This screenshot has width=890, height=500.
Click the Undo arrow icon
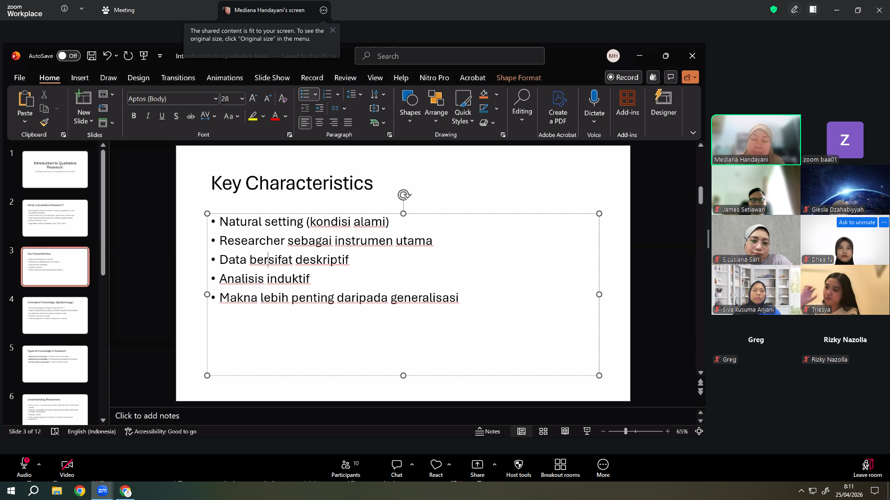coord(107,56)
